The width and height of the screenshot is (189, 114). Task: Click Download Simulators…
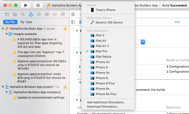[108, 107]
